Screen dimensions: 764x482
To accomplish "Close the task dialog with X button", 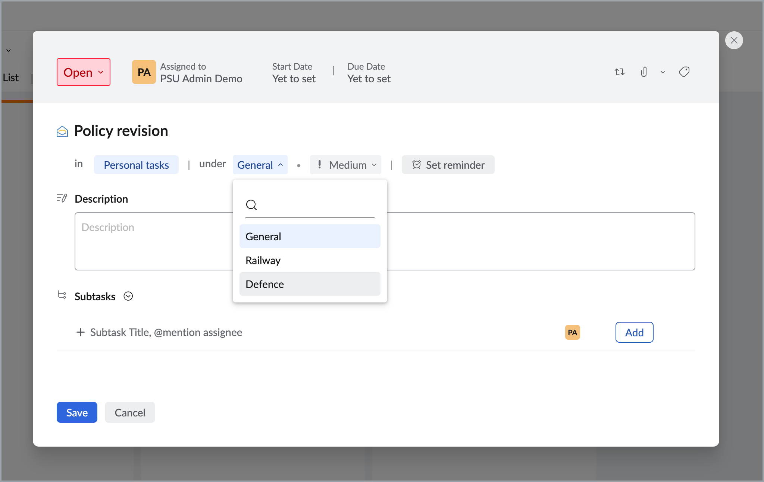I will [x=734, y=40].
